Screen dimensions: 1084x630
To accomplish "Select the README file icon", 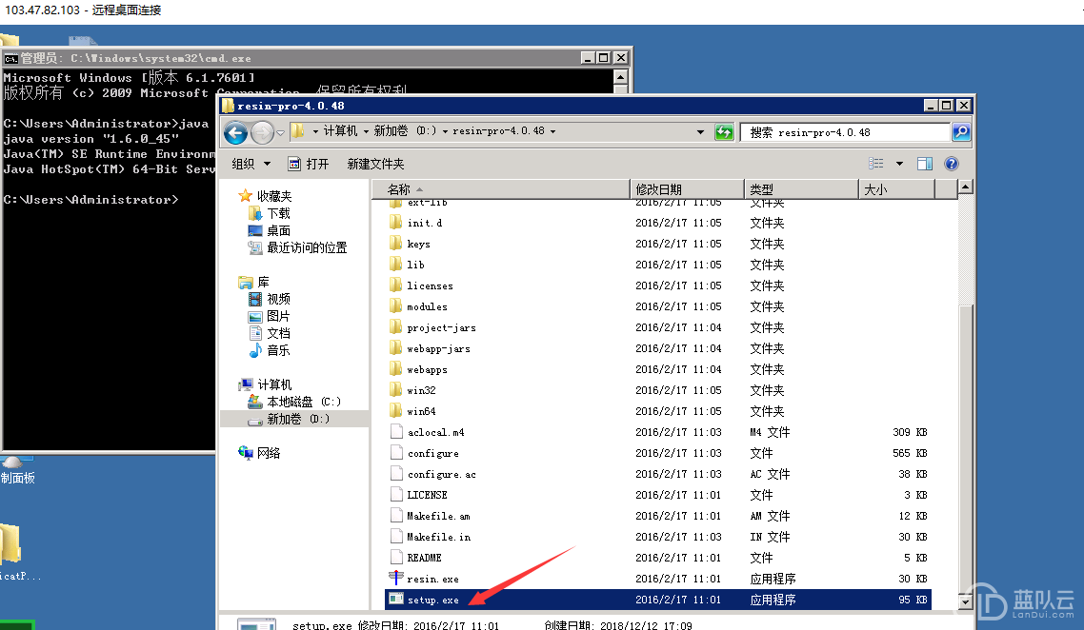I will (396, 558).
